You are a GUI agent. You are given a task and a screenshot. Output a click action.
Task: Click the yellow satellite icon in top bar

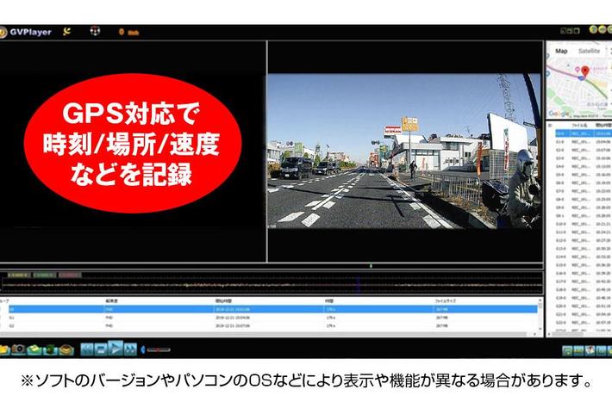click(66, 32)
